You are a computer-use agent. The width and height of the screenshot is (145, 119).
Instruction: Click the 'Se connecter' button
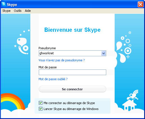click(72, 89)
